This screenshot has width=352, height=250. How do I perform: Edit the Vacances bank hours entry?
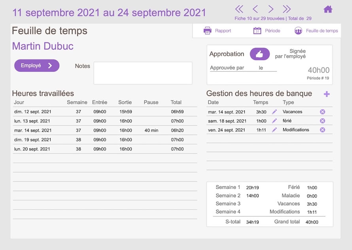[x=274, y=112]
